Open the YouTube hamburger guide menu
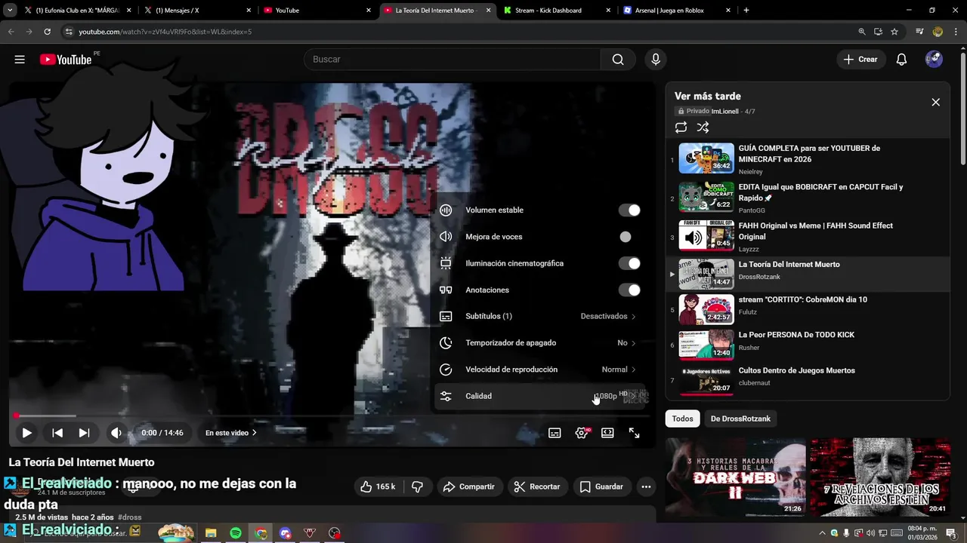The image size is (967, 543). (x=20, y=60)
